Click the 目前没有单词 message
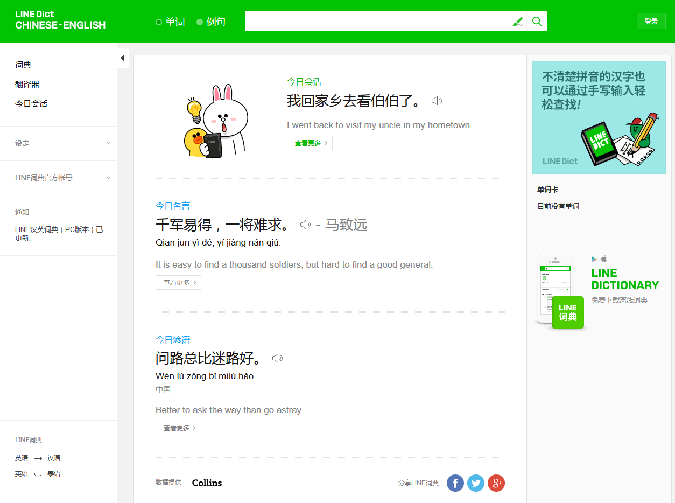Viewport: 675px width, 503px height. [558, 206]
